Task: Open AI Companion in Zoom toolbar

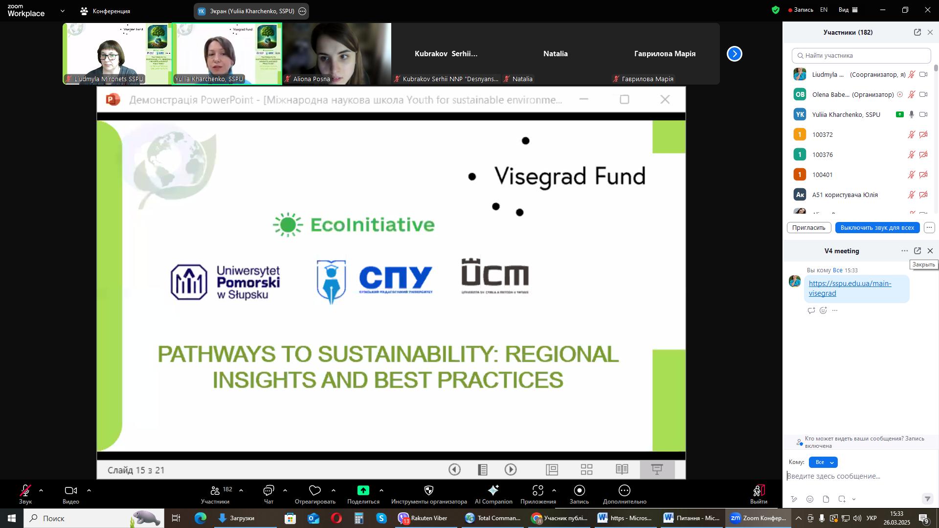Action: 493,491
